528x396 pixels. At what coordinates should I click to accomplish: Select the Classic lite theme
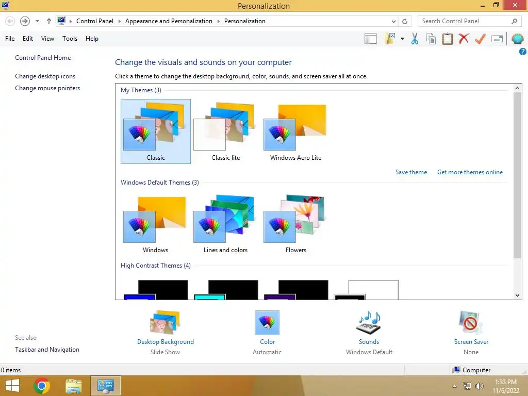pos(226,131)
